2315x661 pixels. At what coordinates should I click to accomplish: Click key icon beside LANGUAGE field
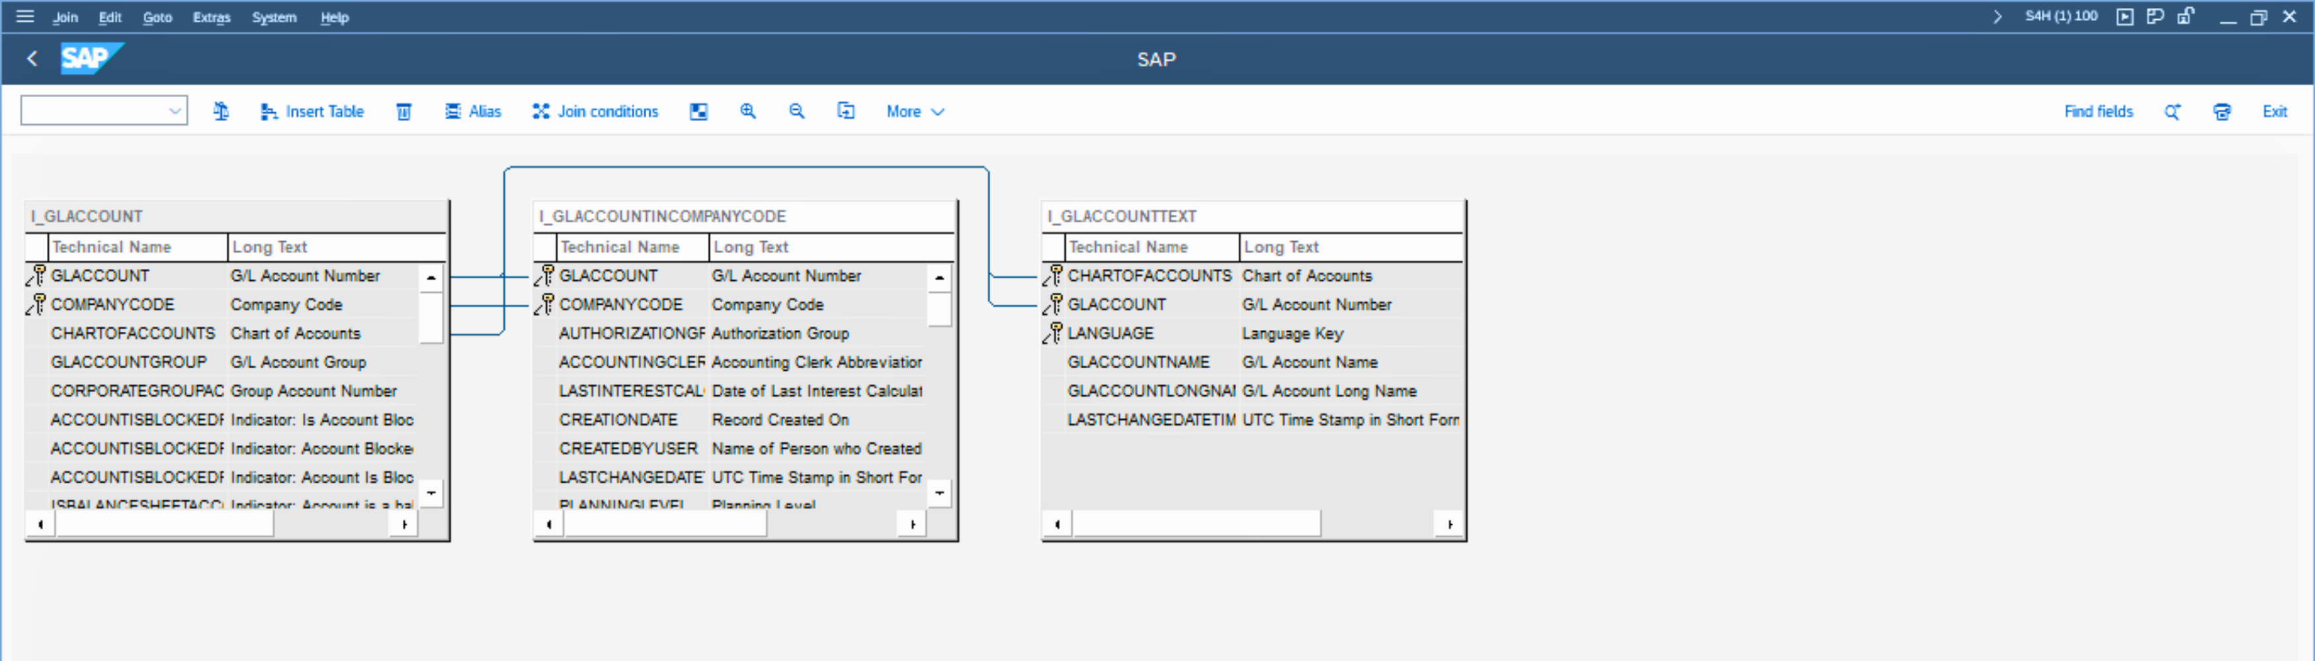(x=1053, y=333)
